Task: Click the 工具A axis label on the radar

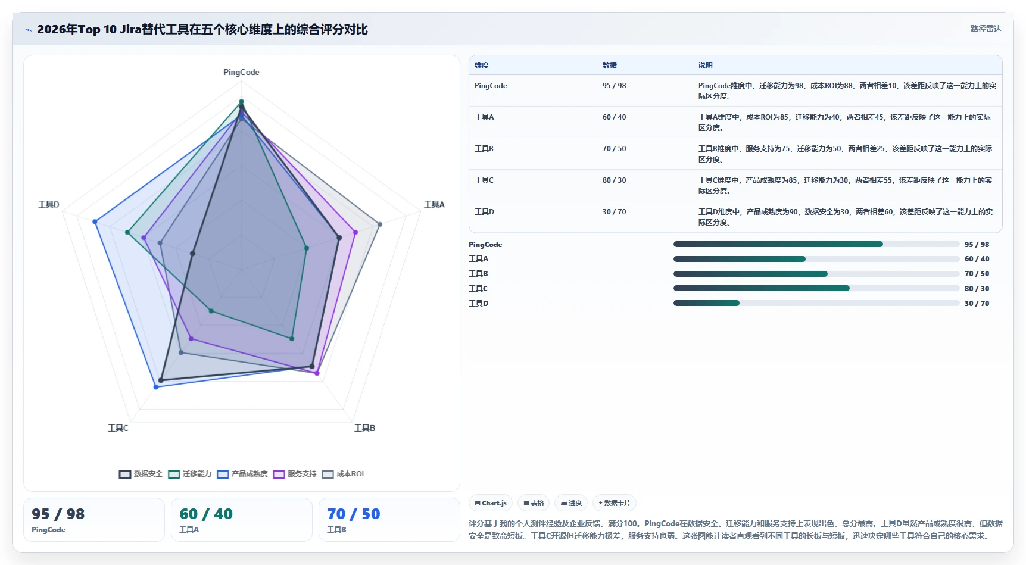Action: coord(434,204)
